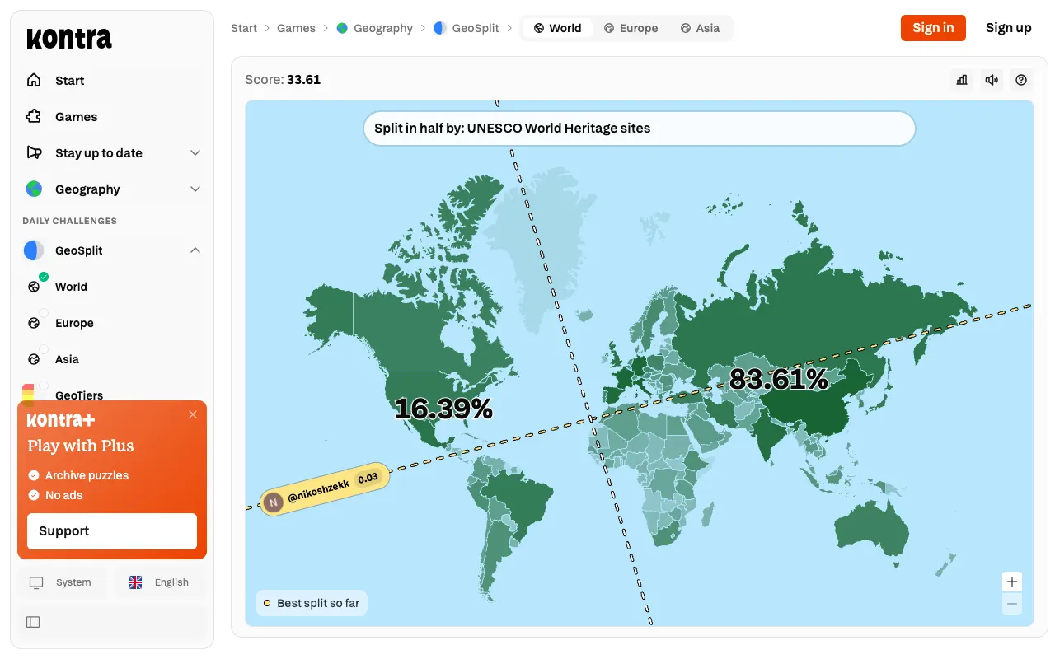Click the Support button
The width and height of the screenshot is (1055, 659).
(112, 531)
